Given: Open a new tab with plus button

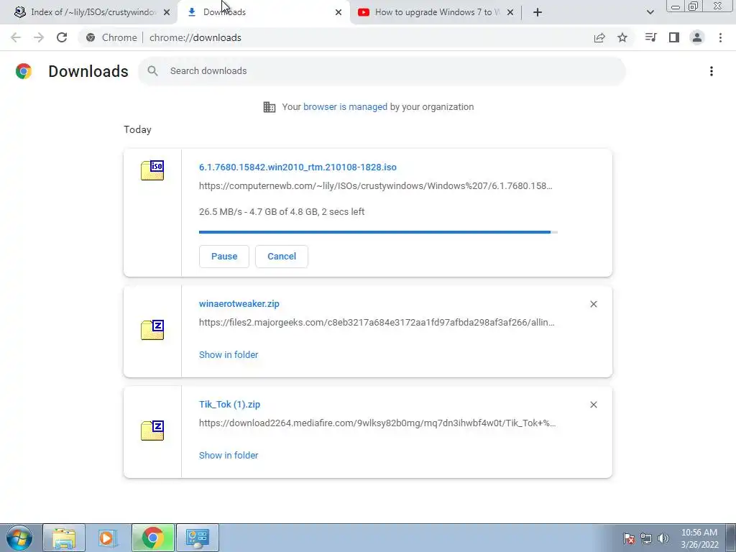Looking at the screenshot, I should (538, 12).
